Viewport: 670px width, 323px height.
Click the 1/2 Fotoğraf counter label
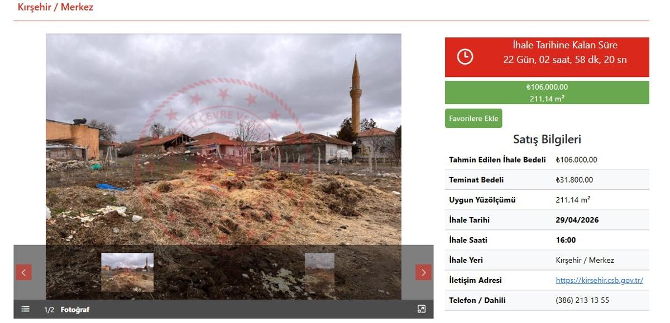(x=66, y=310)
